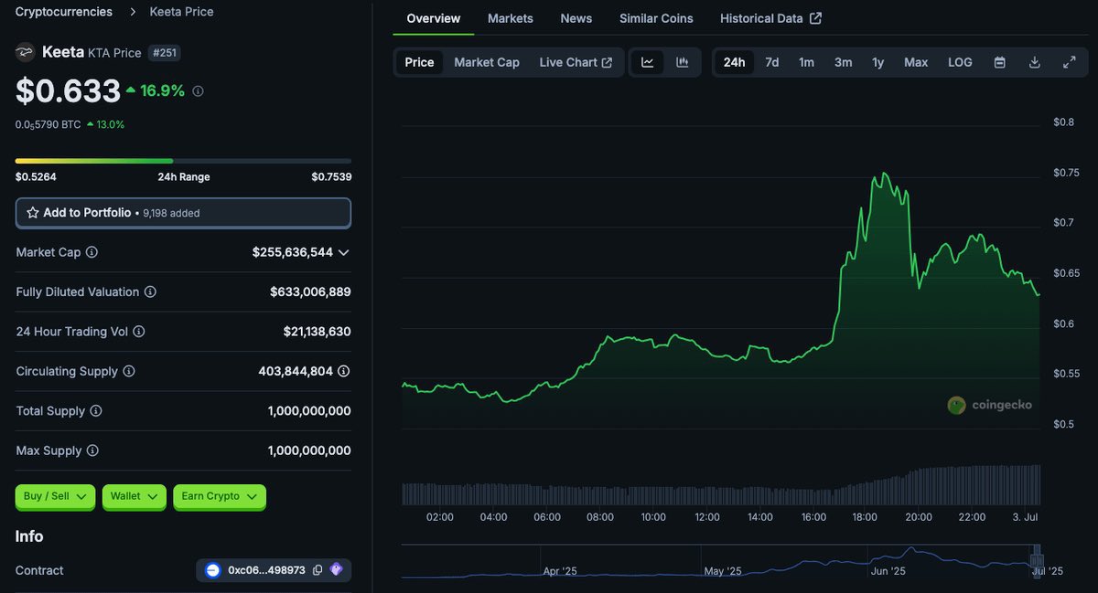Click the 9,198 added text

click(x=171, y=213)
